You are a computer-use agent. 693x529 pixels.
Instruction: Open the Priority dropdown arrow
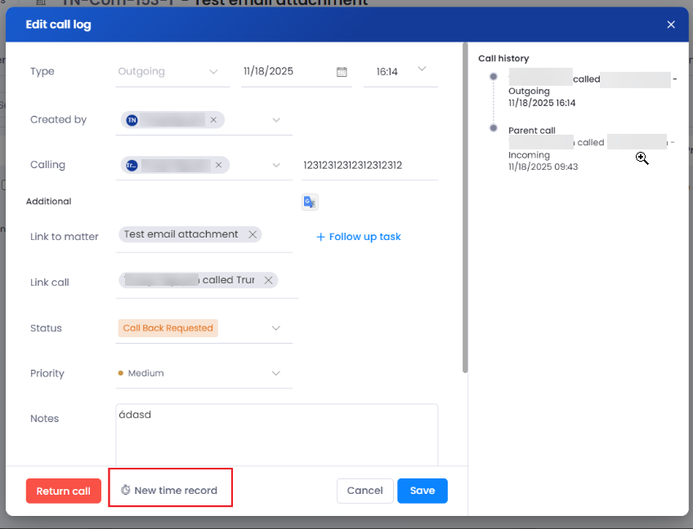coord(276,373)
